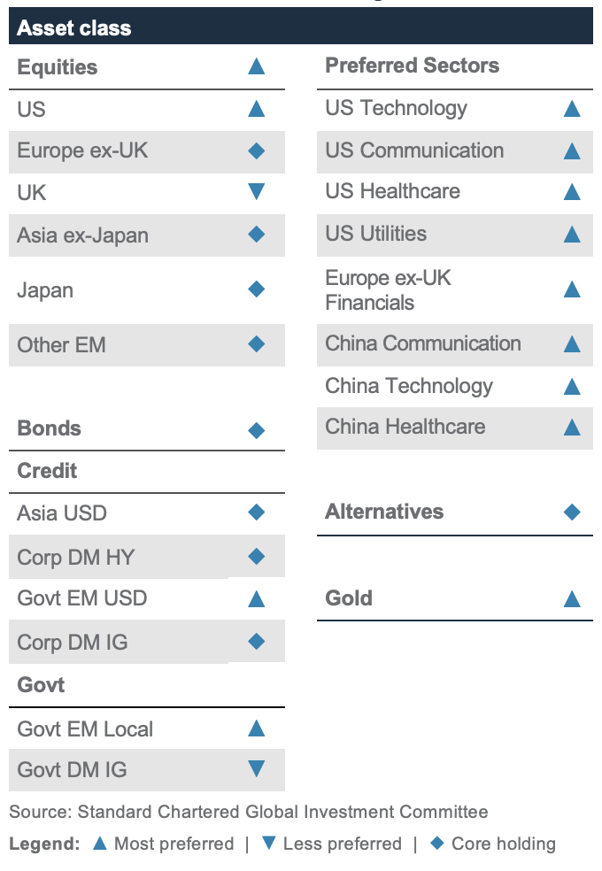This screenshot has height=871, width=602.
Task: Click the Most preferred legend triangle
Action: click(100, 844)
